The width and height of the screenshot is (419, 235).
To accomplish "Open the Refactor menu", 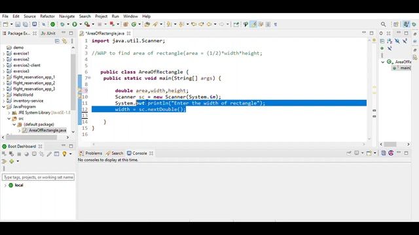I will (x=47, y=16).
